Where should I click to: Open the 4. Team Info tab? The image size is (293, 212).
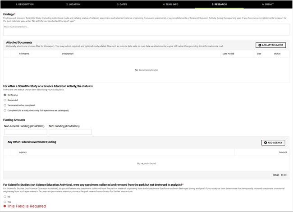pos(170,5)
